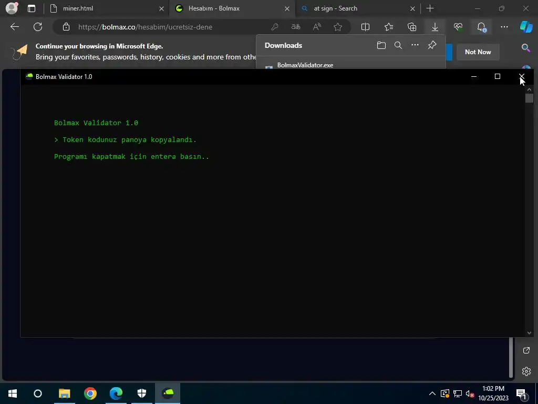Viewport: 538px width, 404px height.
Task: Click the muted volume tray icon
Action: [470, 393]
